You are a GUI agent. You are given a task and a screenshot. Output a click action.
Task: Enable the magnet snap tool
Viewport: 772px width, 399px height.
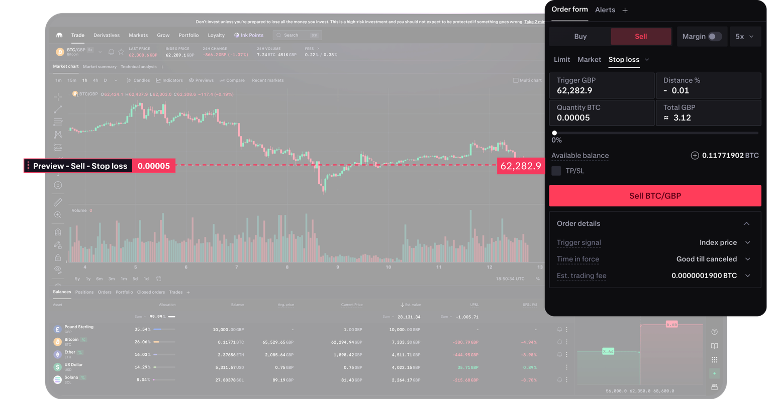click(58, 232)
